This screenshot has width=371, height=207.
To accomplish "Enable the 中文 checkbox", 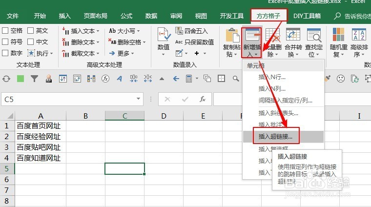I will tap(31, 42).
